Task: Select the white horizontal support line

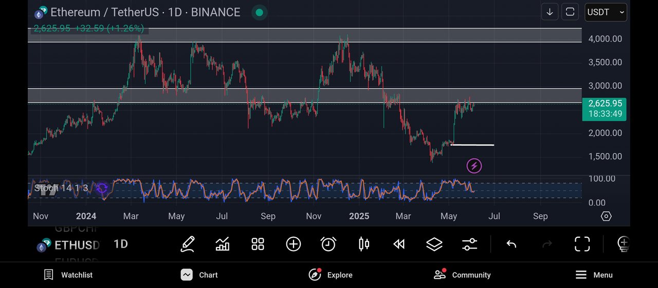Action: pyautogui.click(x=472, y=145)
